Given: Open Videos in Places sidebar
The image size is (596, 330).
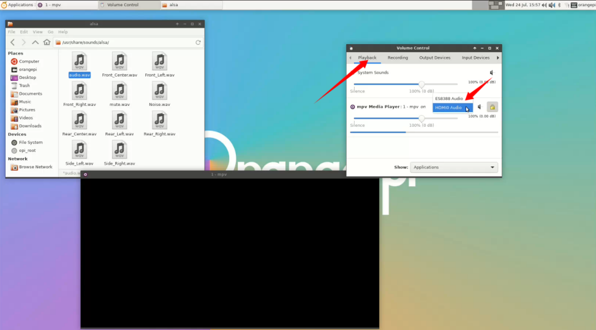Looking at the screenshot, I should pos(25,118).
